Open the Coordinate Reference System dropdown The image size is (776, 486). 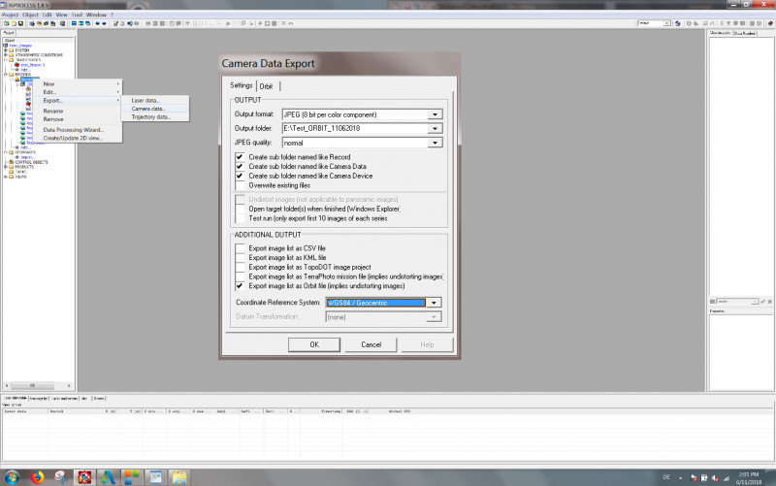pos(434,303)
